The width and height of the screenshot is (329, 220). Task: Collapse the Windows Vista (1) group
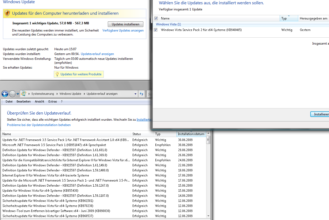[x=168, y=24]
